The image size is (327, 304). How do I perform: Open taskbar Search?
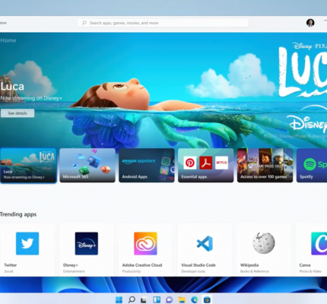pyautogui.click(x=132, y=299)
